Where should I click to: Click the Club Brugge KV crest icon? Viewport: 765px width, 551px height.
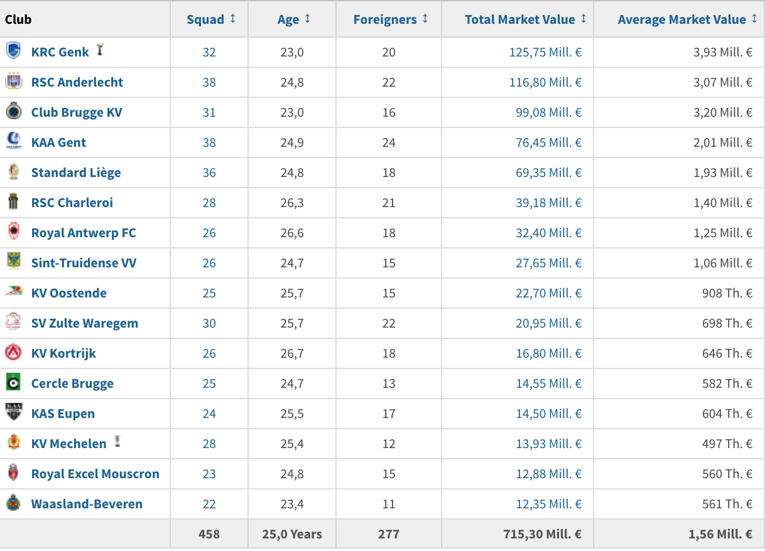[13, 112]
